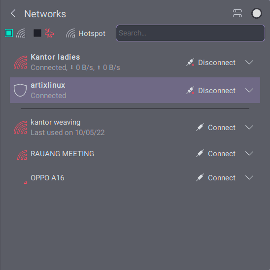Click the RAUANG MEETING Wi-Fi signal icon
Screen dimensions: 270x270
click(x=22, y=155)
